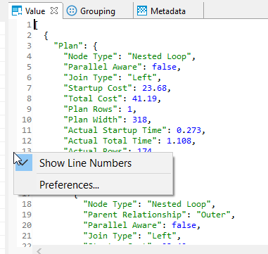The image size is (268, 254).
Task: Open Preferences... from context menu
Action: click(94, 185)
